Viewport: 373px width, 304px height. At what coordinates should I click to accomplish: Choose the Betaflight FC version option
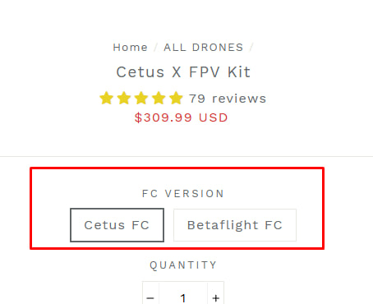click(235, 225)
